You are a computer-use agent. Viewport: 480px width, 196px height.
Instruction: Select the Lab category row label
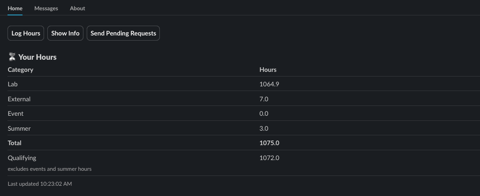click(13, 84)
